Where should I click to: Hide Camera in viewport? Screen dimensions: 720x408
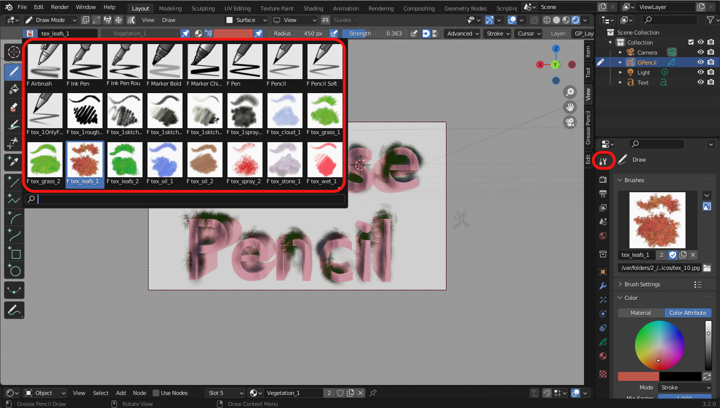[x=700, y=53]
